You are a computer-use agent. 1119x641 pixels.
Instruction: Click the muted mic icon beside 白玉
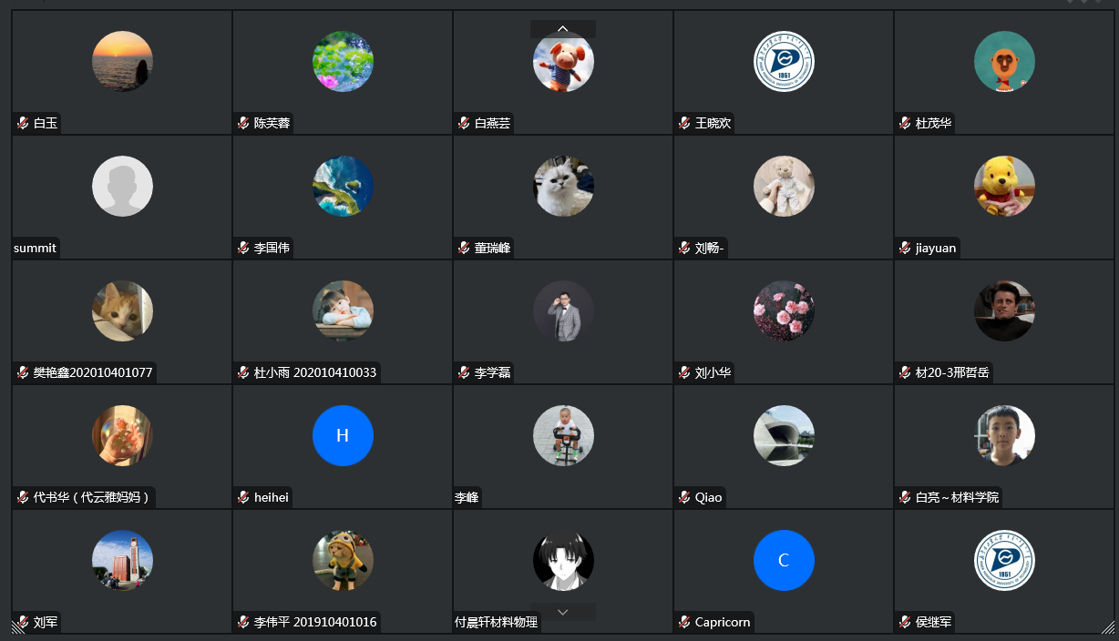coord(23,123)
